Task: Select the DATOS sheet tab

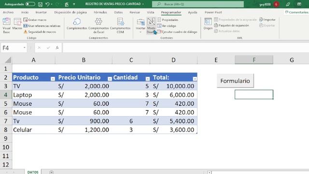Action: [33, 172]
